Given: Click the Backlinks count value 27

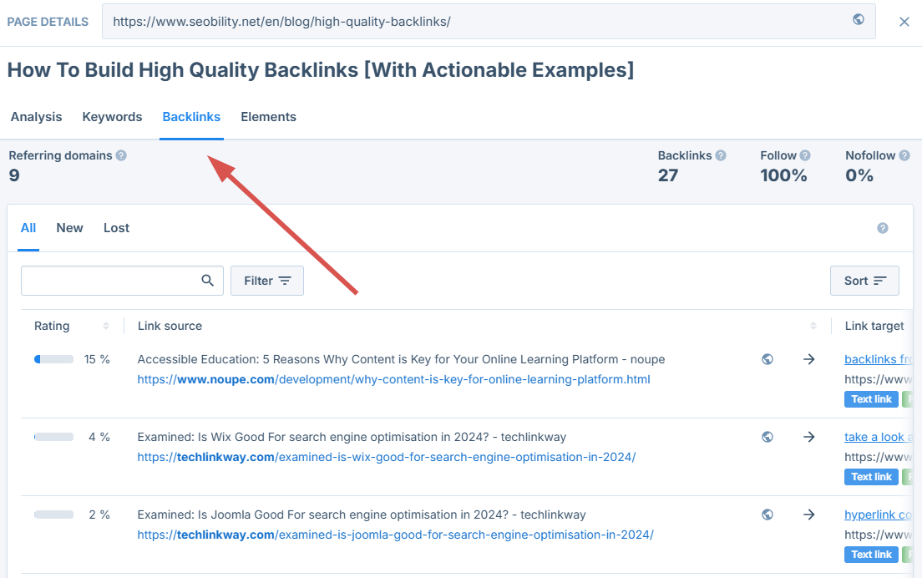Looking at the screenshot, I should pyautogui.click(x=668, y=175).
